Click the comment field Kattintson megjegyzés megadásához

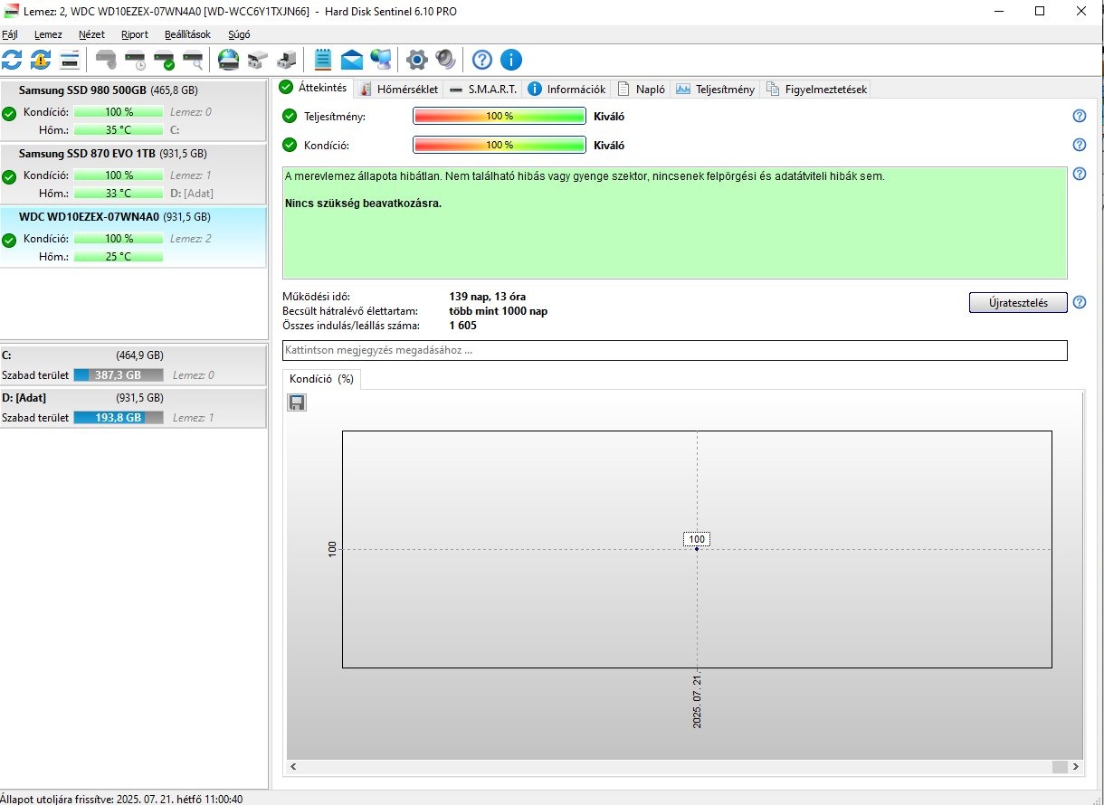[675, 350]
